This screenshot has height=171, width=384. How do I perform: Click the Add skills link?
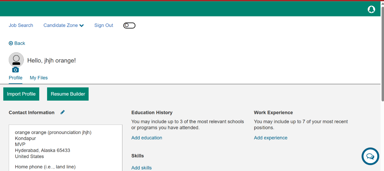[x=142, y=168]
